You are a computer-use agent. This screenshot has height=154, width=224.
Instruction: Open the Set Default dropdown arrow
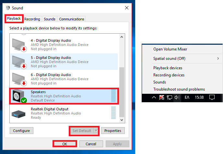pyautogui.click(x=96, y=131)
